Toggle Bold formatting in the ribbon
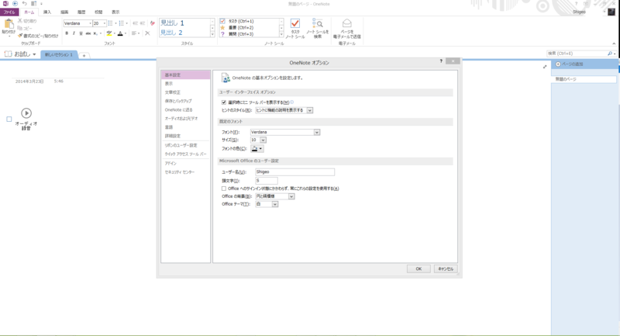The width and height of the screenshot is (620, 336). 67,33
